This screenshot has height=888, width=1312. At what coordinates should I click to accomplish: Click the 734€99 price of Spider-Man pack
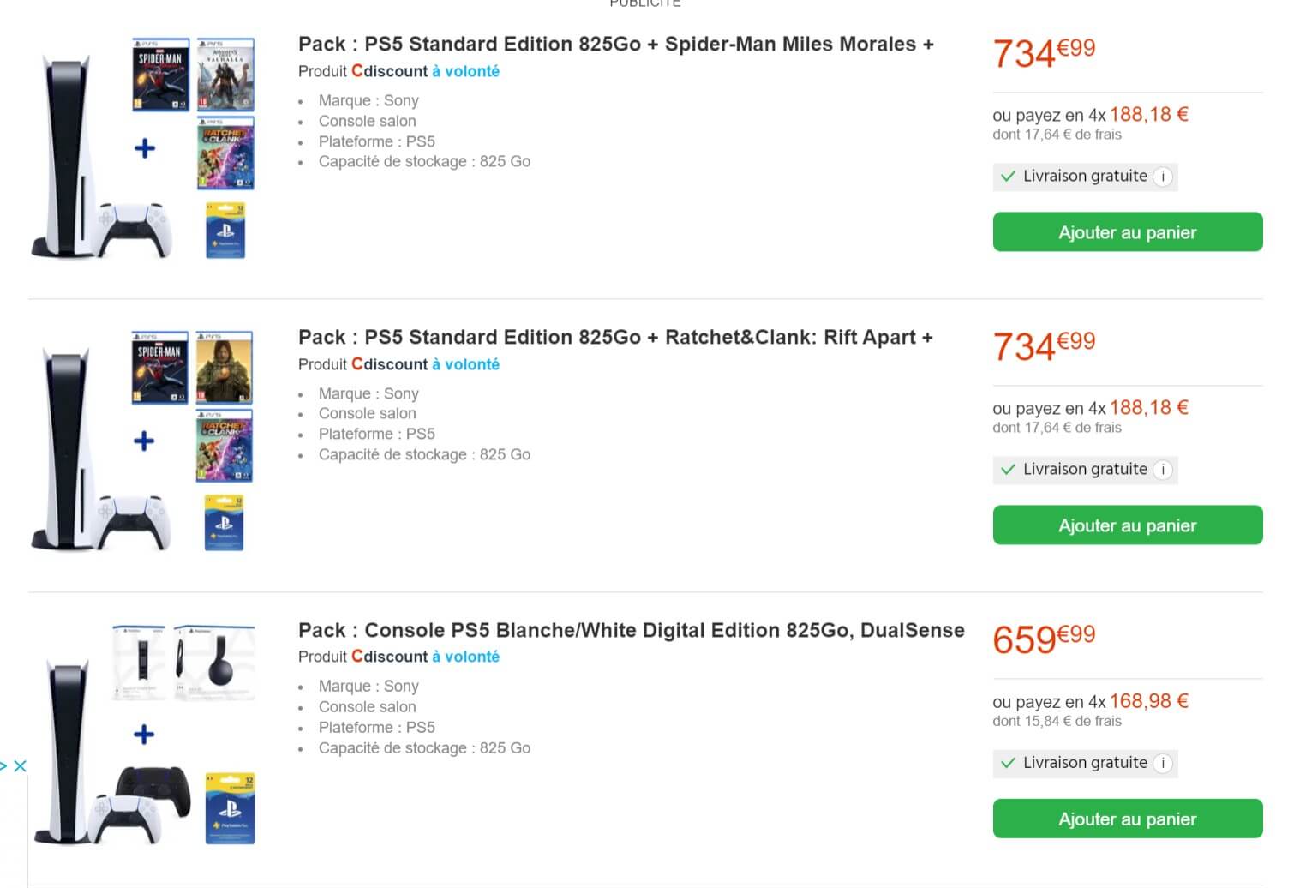pyautogui.click(x=1044, y=53)
